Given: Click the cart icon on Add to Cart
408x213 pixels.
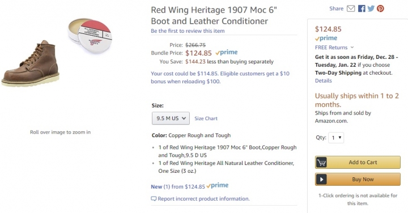Looking at the screenshot, I should point(321,163).
